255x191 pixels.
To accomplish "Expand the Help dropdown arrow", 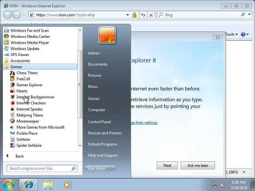I will [x=248, y=34].
